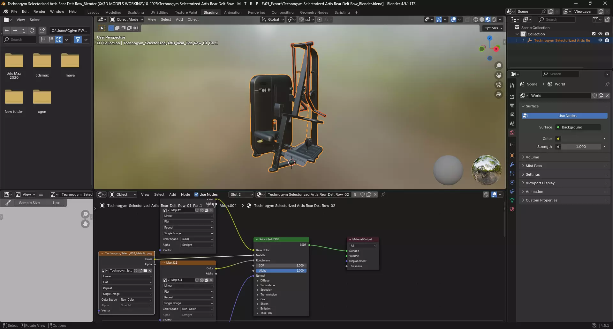Open the Scene properties tab

pyautogui.click(x=512, y=123)
